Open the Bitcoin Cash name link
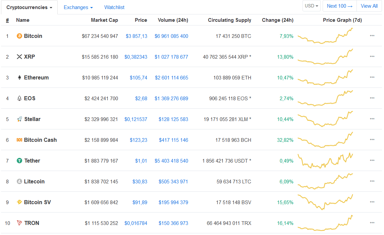This screenshot has height=235, width=384. click(x=40, y=140)
